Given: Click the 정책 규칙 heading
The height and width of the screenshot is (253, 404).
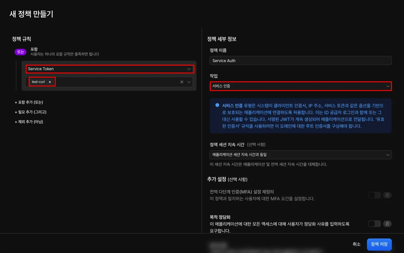Looking at the screenshot, I should (22, 39).
